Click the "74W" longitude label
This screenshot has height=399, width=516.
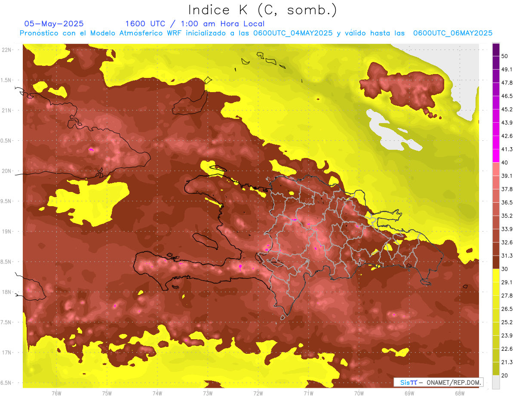[x=157, y=393]
